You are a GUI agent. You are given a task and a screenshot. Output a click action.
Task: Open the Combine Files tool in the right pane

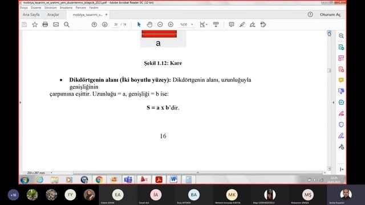point(341,91)
